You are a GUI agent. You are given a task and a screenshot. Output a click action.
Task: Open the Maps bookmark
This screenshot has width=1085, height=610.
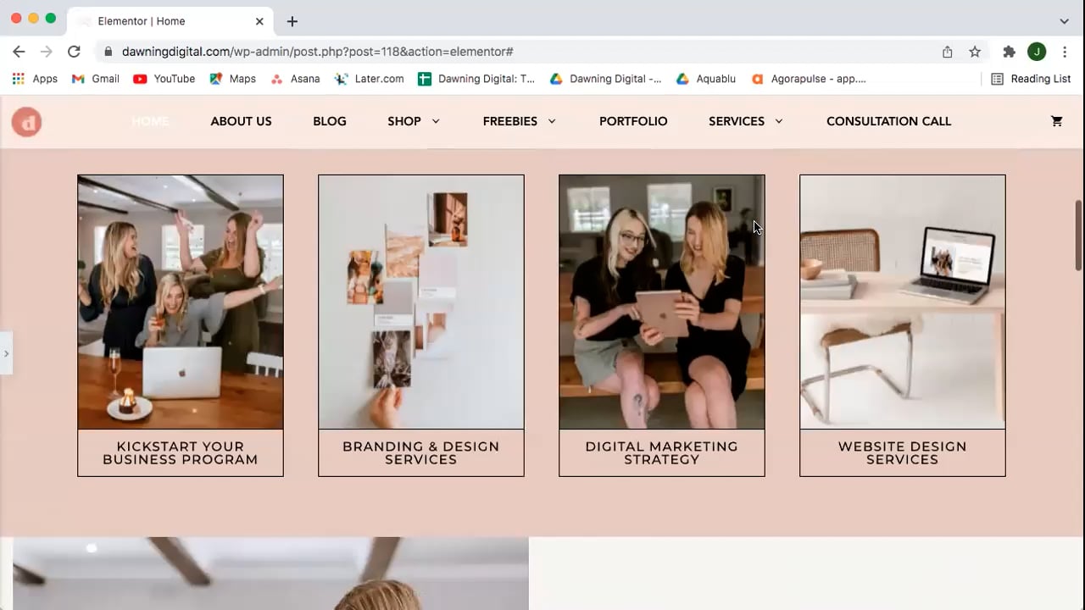tap(232, 79)
